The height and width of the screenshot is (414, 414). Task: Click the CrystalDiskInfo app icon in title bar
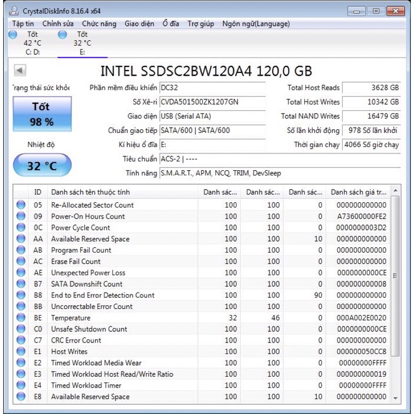coord(16,11)
